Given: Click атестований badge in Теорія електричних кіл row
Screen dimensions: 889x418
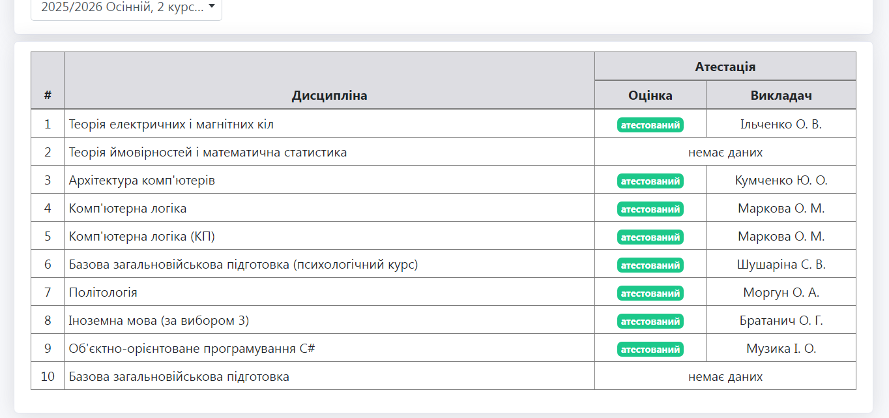Looking at the screenshot, I should (650, 125).
